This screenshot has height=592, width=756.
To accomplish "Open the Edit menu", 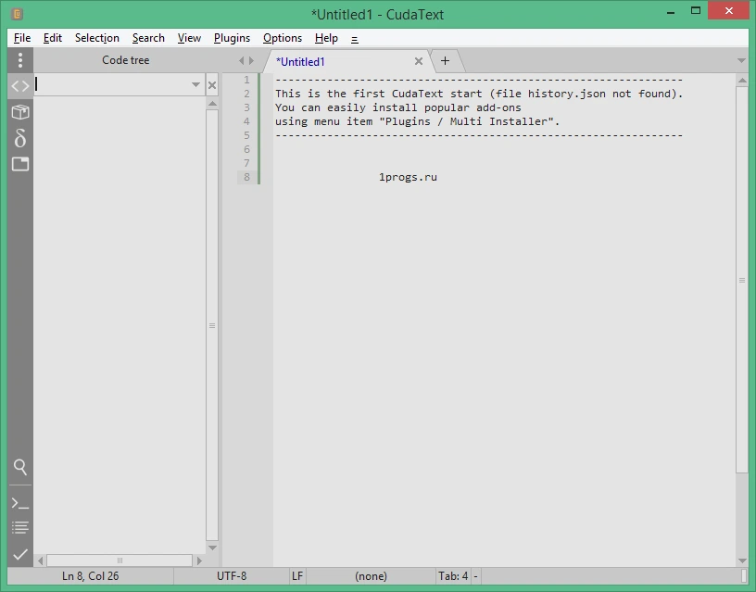I will pos(53,38).
